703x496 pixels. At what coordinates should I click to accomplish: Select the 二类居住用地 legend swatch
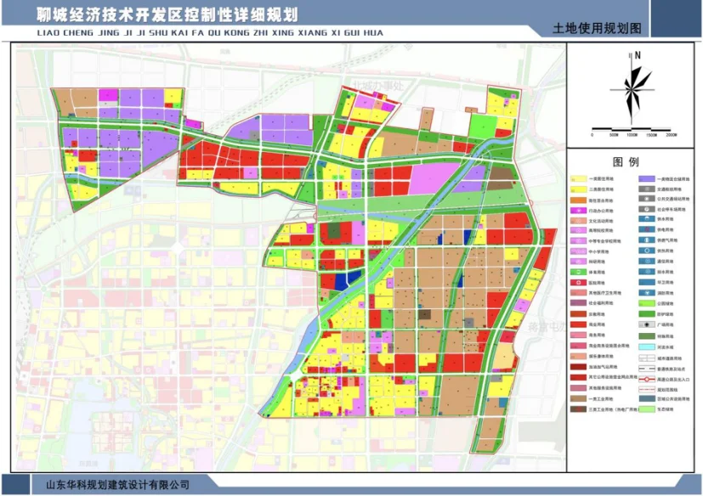click(x=580, y=189)
